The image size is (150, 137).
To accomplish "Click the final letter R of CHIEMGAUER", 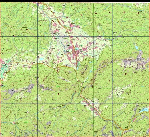I will 138,13.
